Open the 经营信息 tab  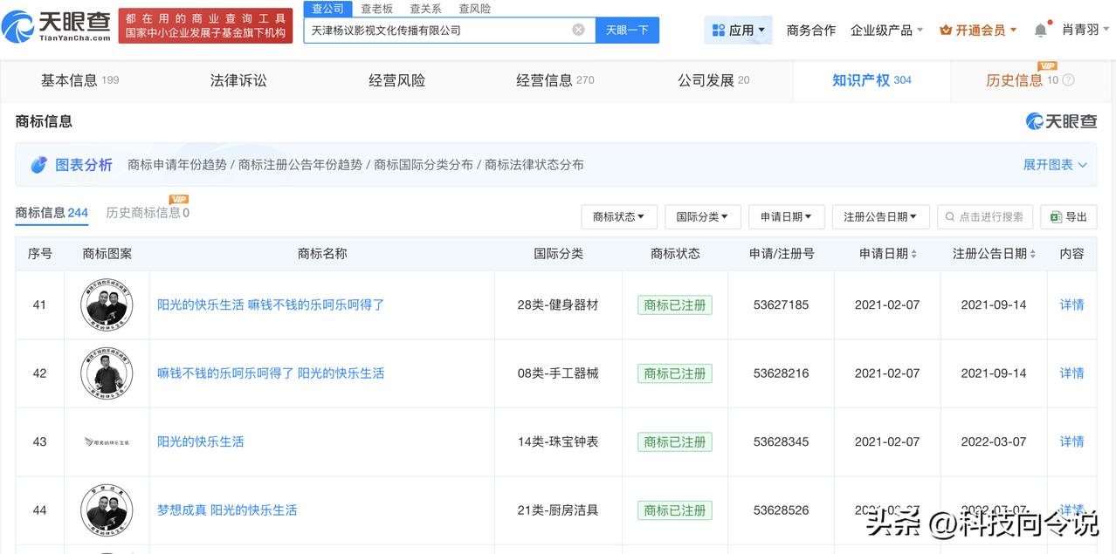[555, 80]
